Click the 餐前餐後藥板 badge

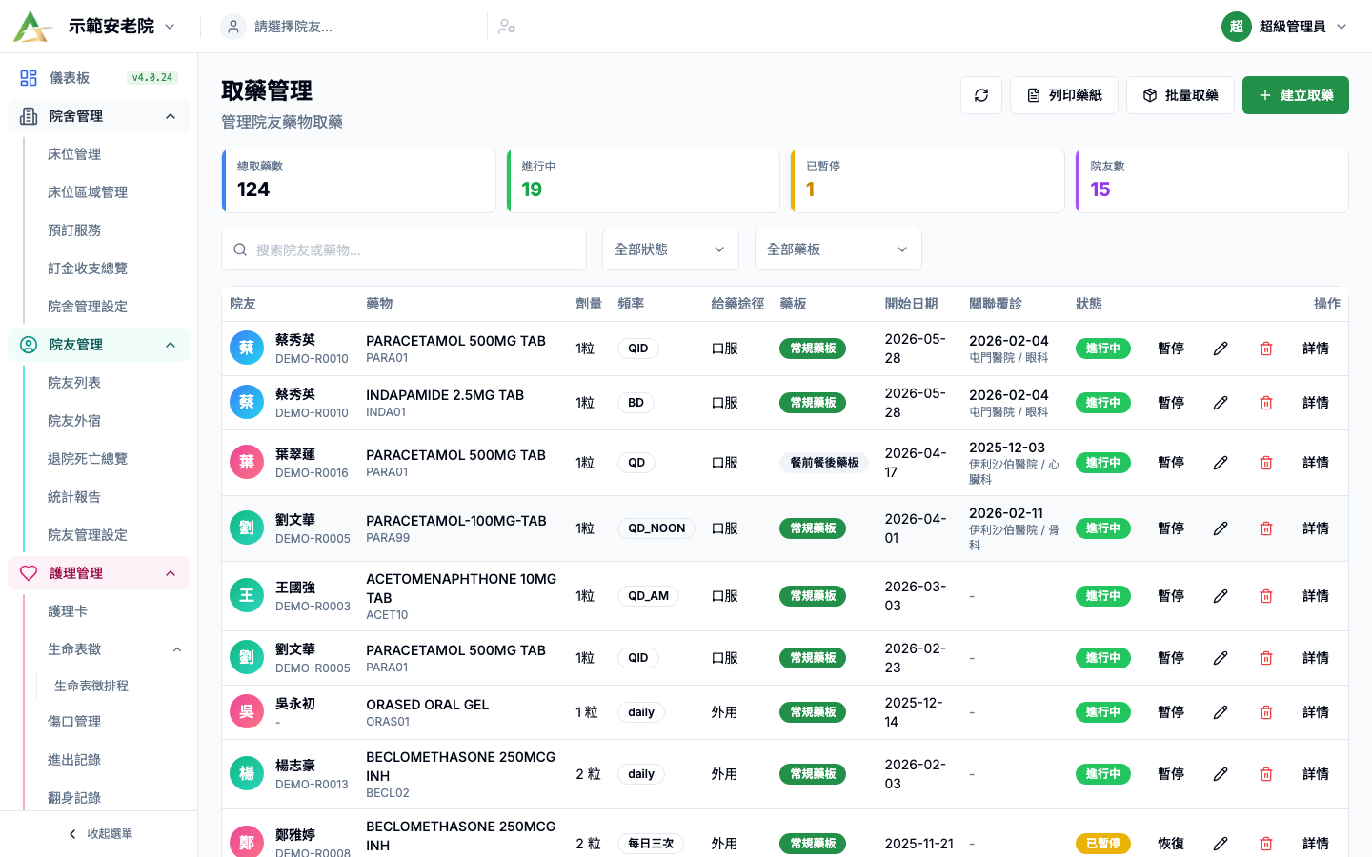click(x=824, y=463)
